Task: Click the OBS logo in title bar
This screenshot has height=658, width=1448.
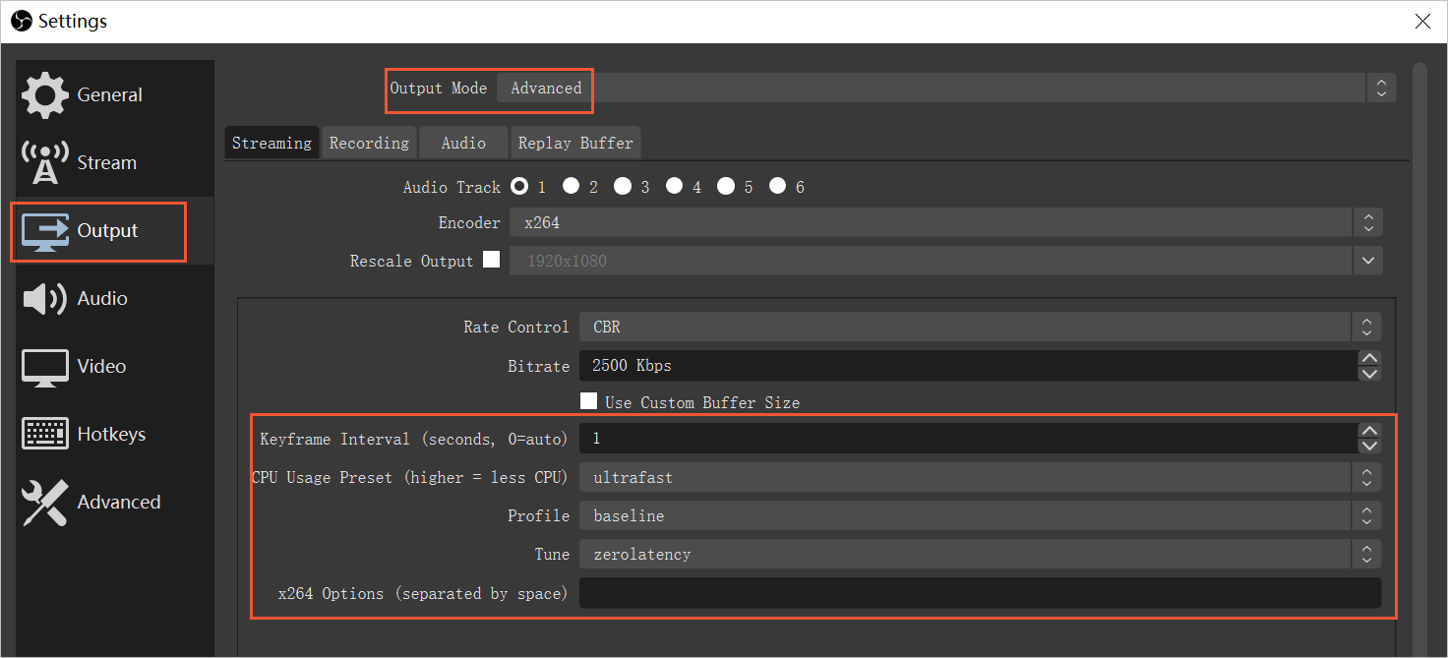Action: (21, 21)
